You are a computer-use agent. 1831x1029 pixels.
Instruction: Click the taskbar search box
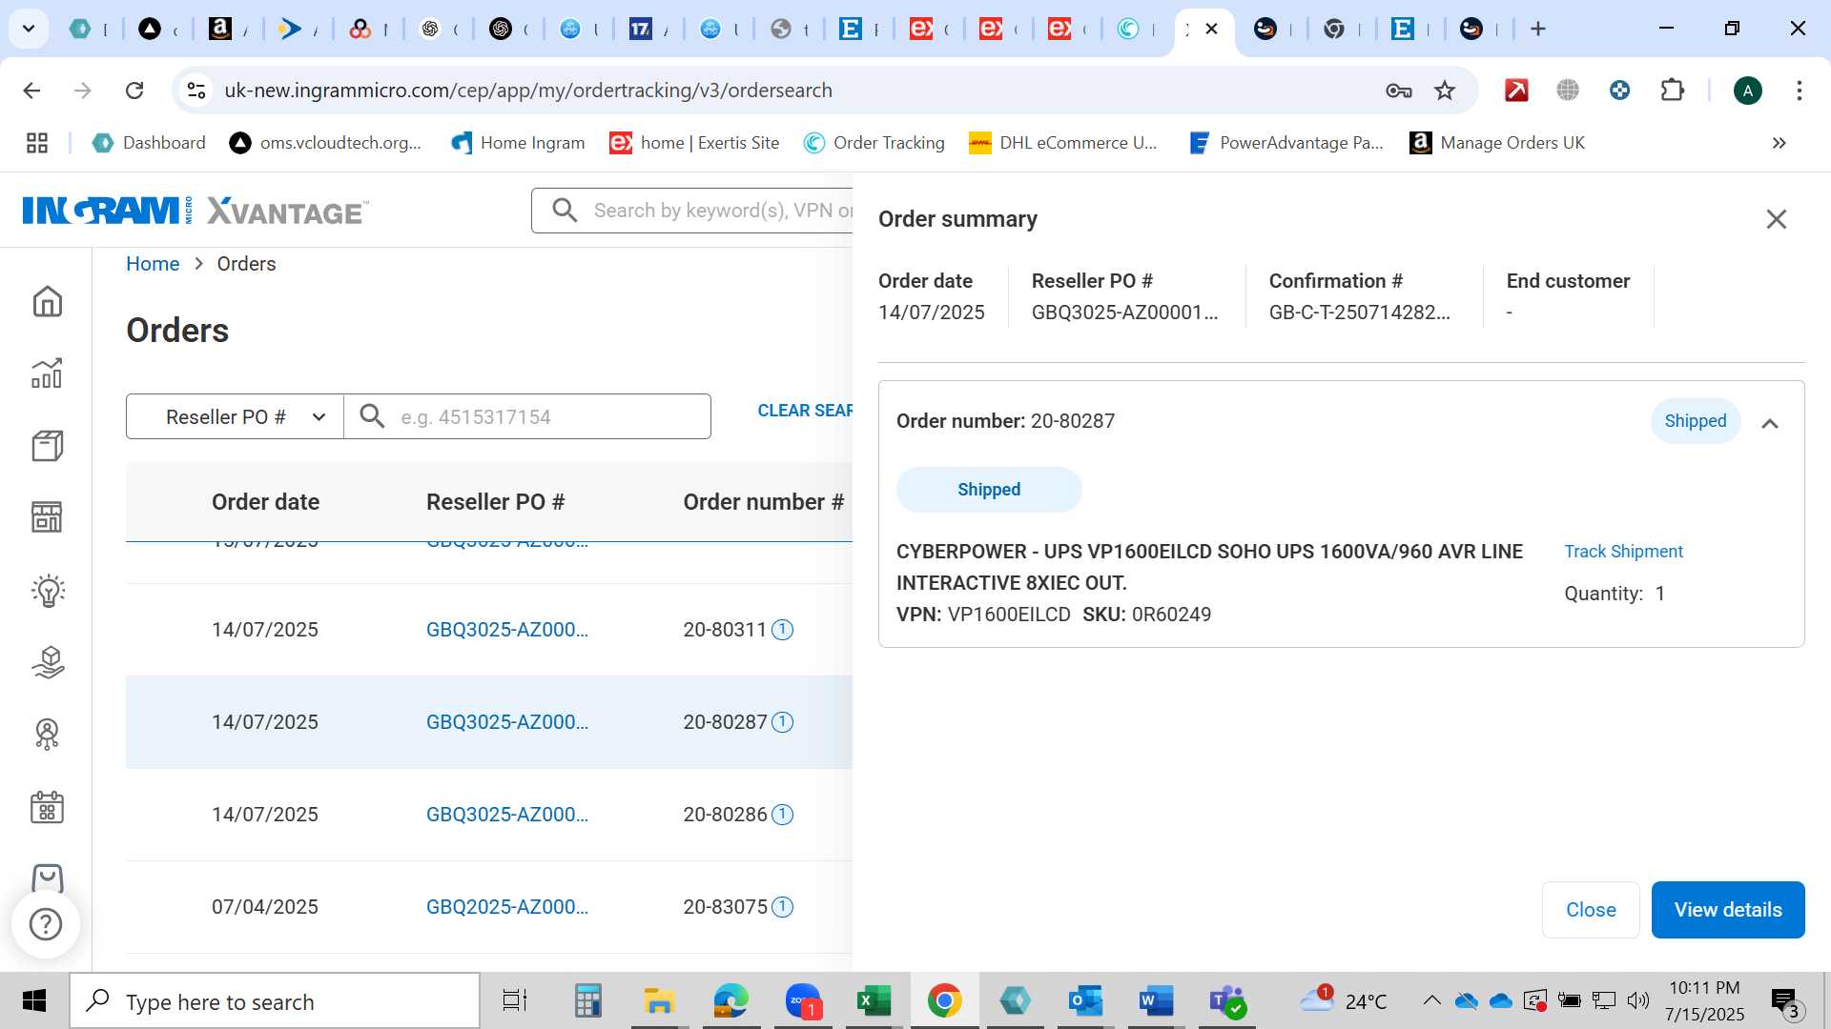pyautogui.click(x=275, y=1001)
